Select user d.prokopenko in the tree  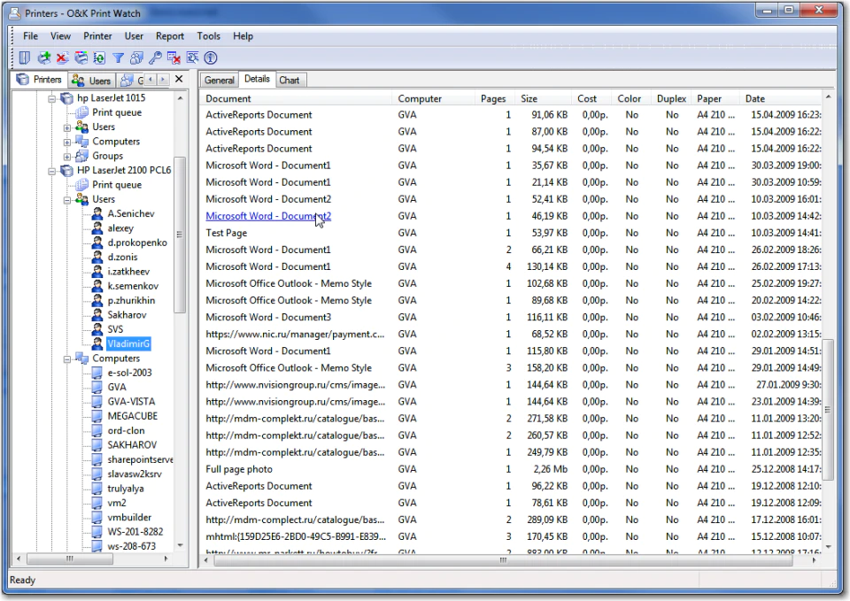click(x=136, y=243)
